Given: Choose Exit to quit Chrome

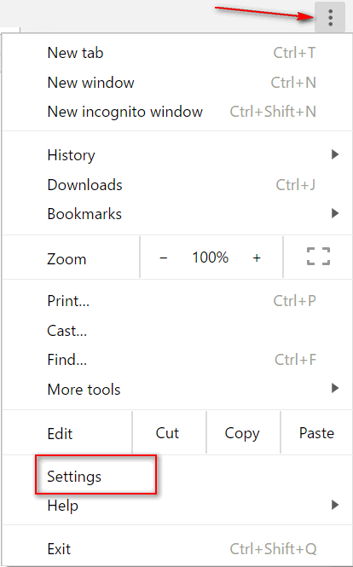Looking at the screenshot, I should (x=177, y=549).
